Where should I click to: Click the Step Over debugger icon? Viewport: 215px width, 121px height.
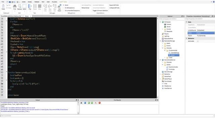(x=50, y=6)
